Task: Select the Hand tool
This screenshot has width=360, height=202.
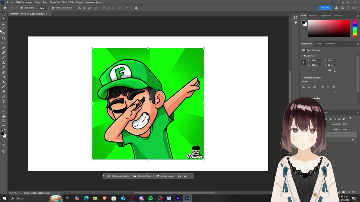Action: tap(4, 116)
